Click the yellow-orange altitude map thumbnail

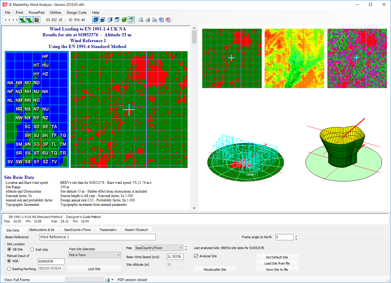coord(294,58)
